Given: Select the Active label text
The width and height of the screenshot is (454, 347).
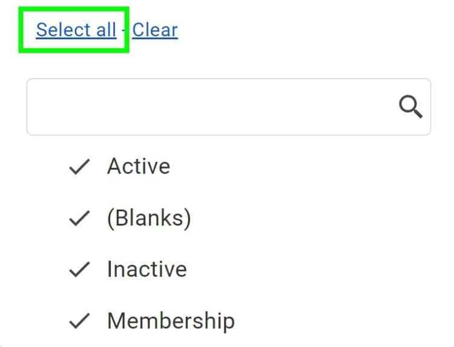Looking at the screenshot, I should (139, 166).
